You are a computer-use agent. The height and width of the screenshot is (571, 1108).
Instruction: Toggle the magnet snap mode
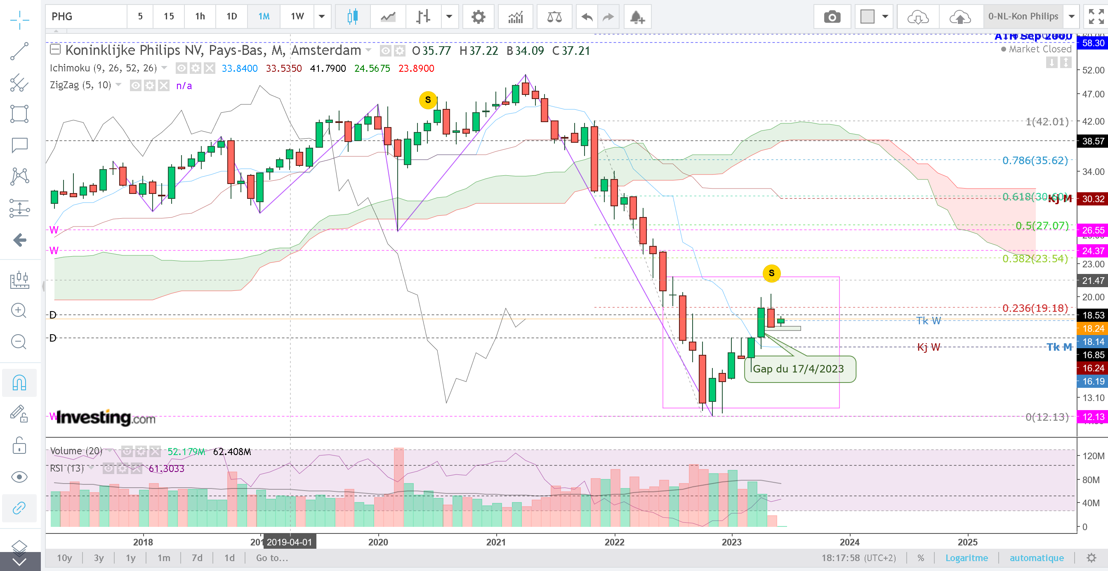click(19, 382)
